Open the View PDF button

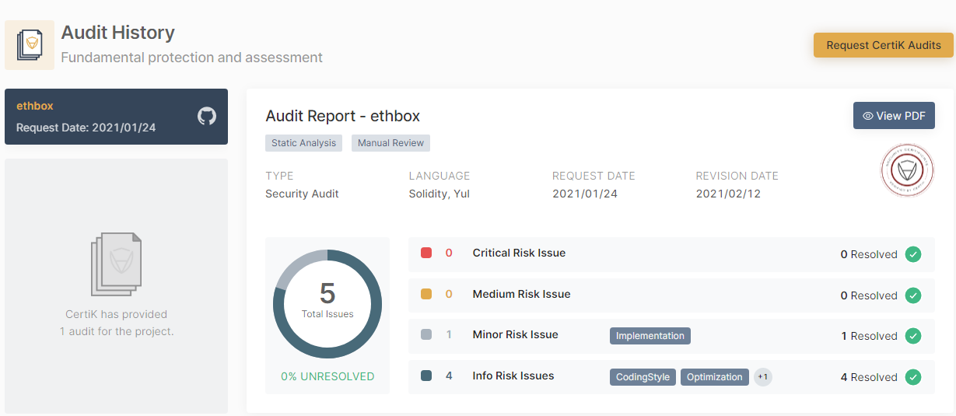click(x=894, y=116)
